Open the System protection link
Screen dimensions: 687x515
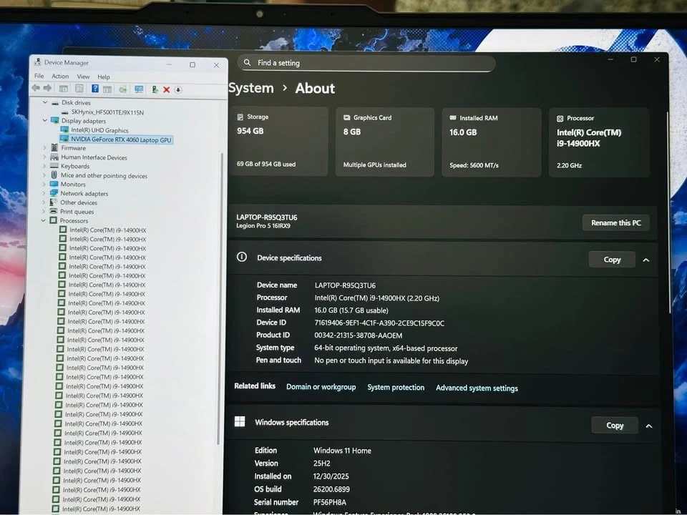coord(396,387)
